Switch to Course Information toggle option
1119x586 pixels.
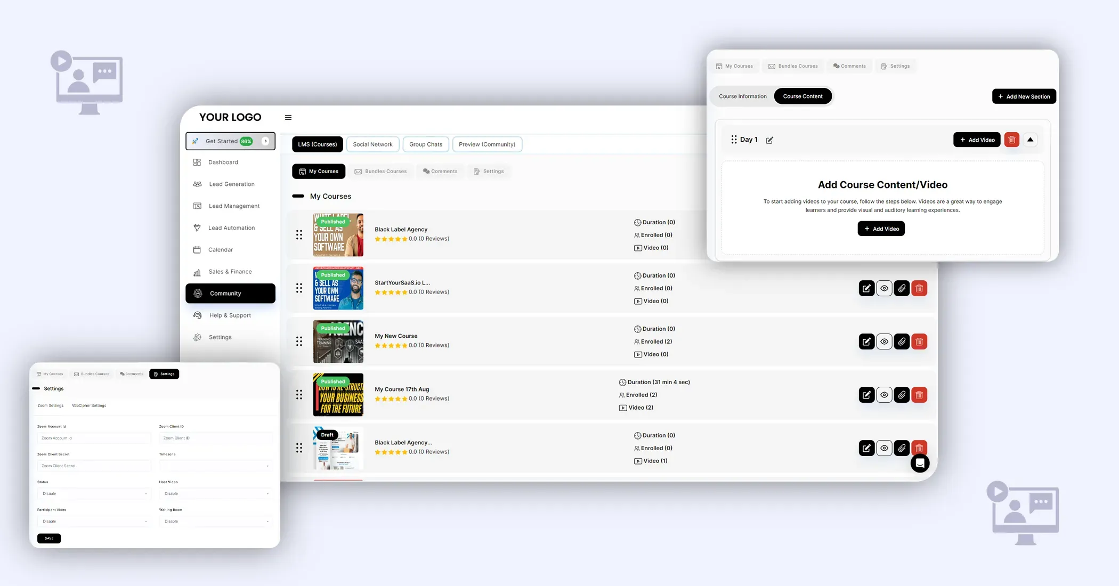(x=742, y=96)
